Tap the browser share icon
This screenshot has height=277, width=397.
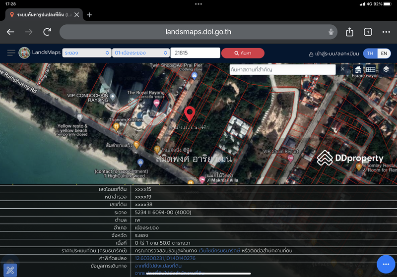point(349,32)
